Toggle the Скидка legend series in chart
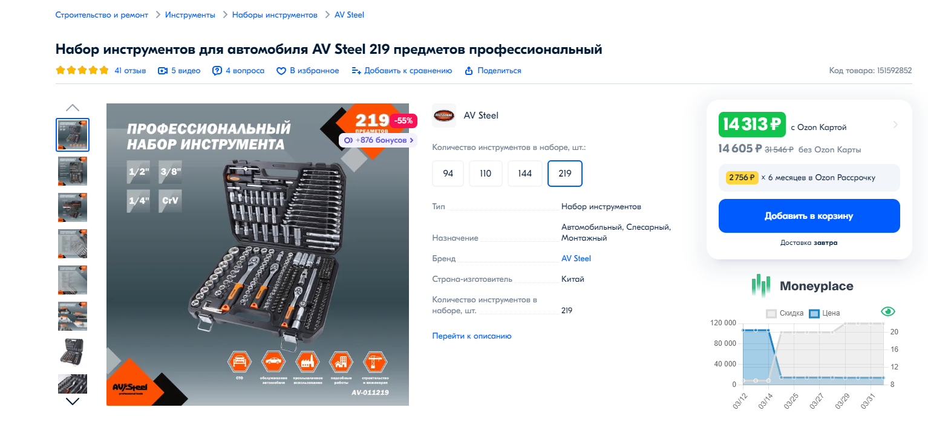 click(x=785, y=313)
